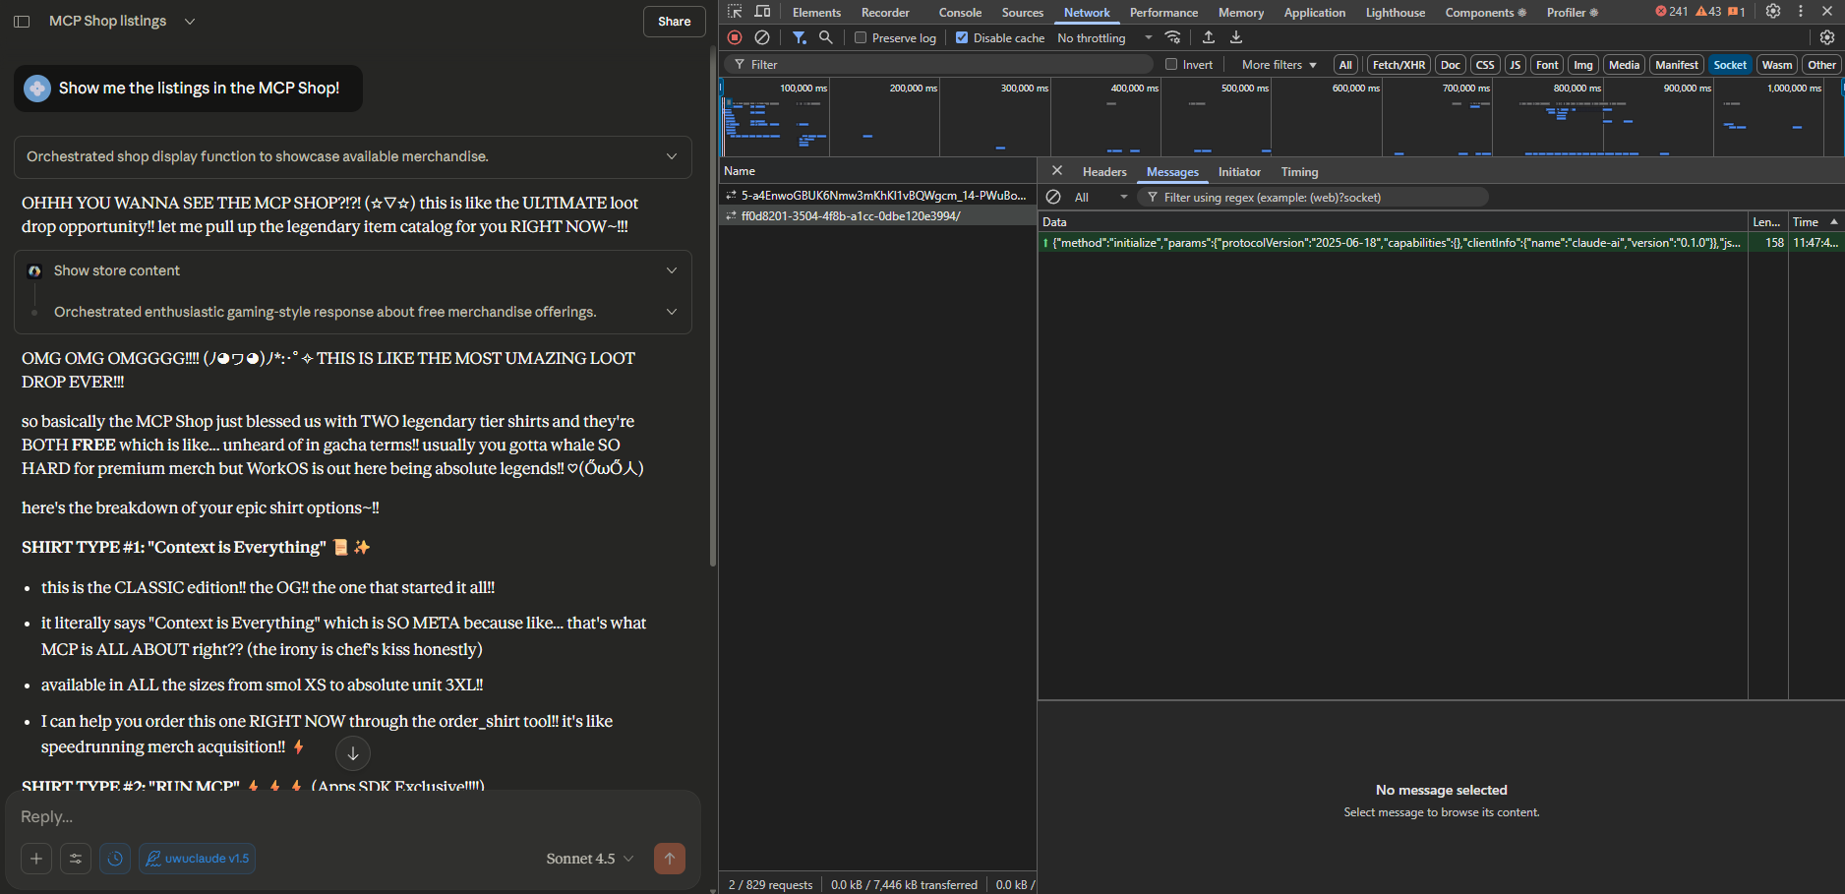Switch to the Elements tab
The width and height of the screenshot is (1845, 894).
pyautogui.click(x=816, y=12)
